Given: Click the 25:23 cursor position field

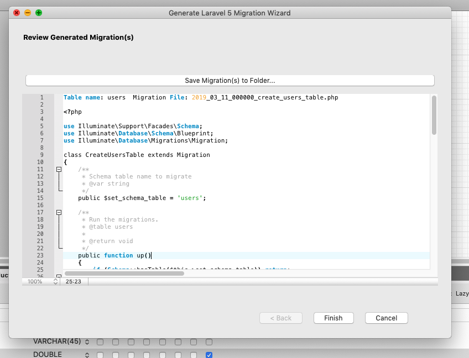Looking at the screenshot, I should coord(74,282).
